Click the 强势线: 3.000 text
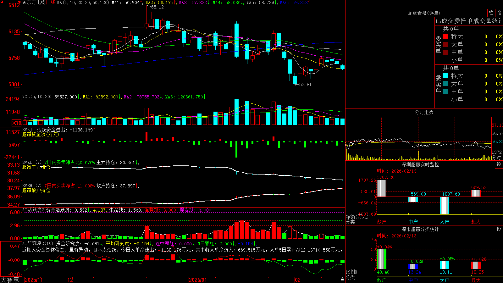The width and height of the screenshot is (503, 283). pyautogui.click(x=161, y=210)
